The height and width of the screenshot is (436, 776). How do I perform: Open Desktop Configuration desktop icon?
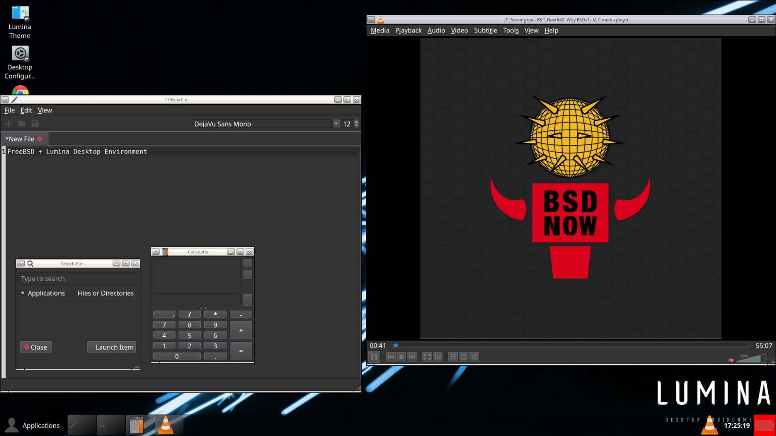click(x=20, y=62)
